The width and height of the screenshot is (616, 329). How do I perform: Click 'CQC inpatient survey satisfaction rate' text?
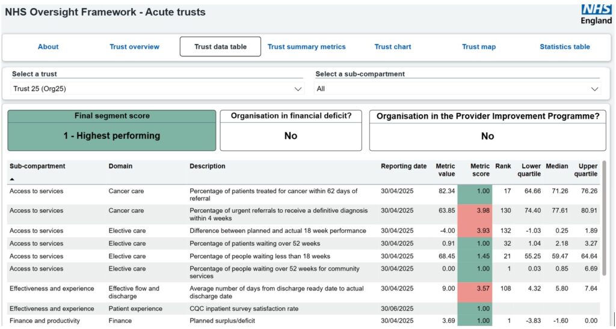click(x=244, y=309)
